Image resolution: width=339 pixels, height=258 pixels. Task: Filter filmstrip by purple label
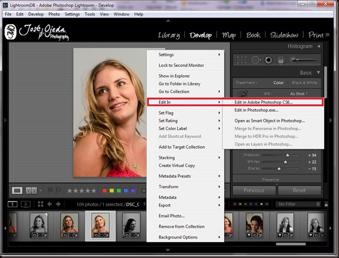click(256, 204)
